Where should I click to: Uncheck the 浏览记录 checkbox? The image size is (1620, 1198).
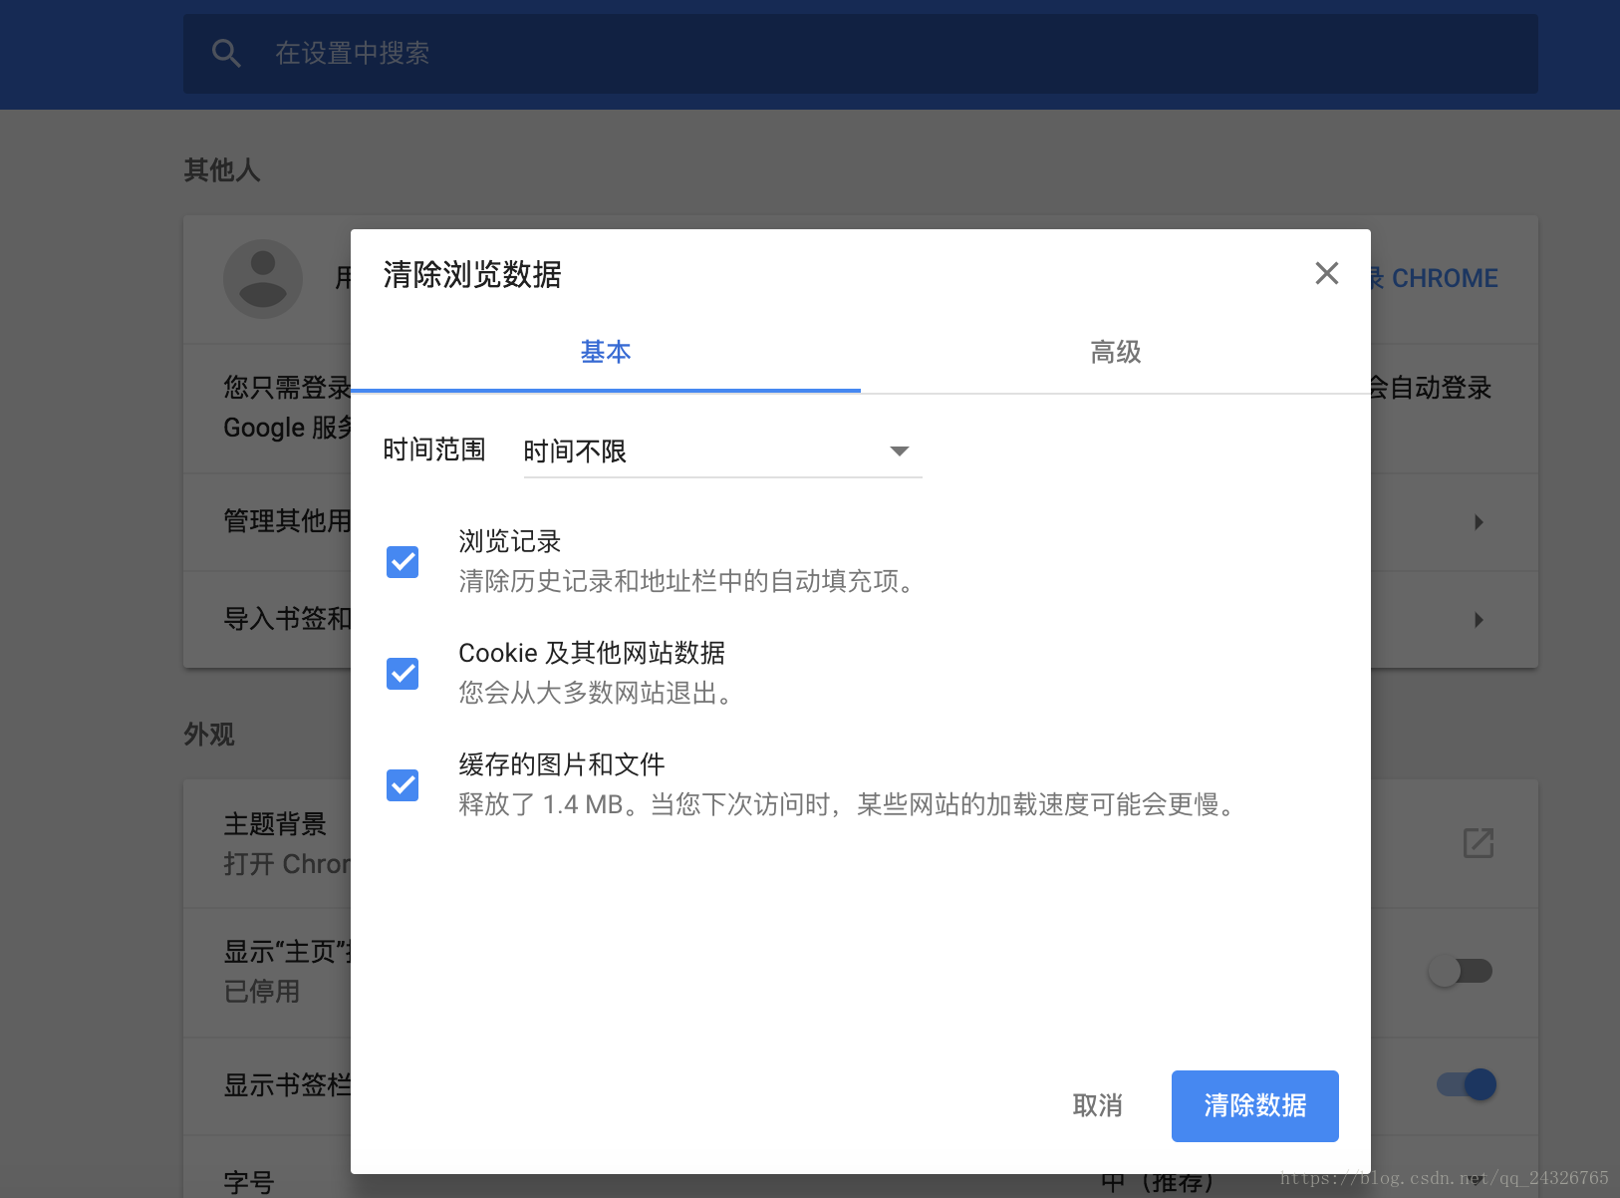(x=403, y=562)
